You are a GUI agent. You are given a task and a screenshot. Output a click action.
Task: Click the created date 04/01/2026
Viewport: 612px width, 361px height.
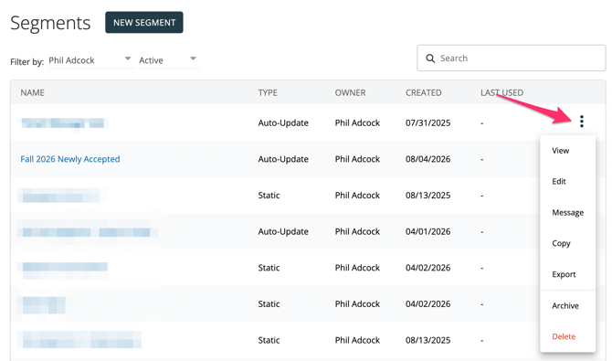(x=427, y=231)
